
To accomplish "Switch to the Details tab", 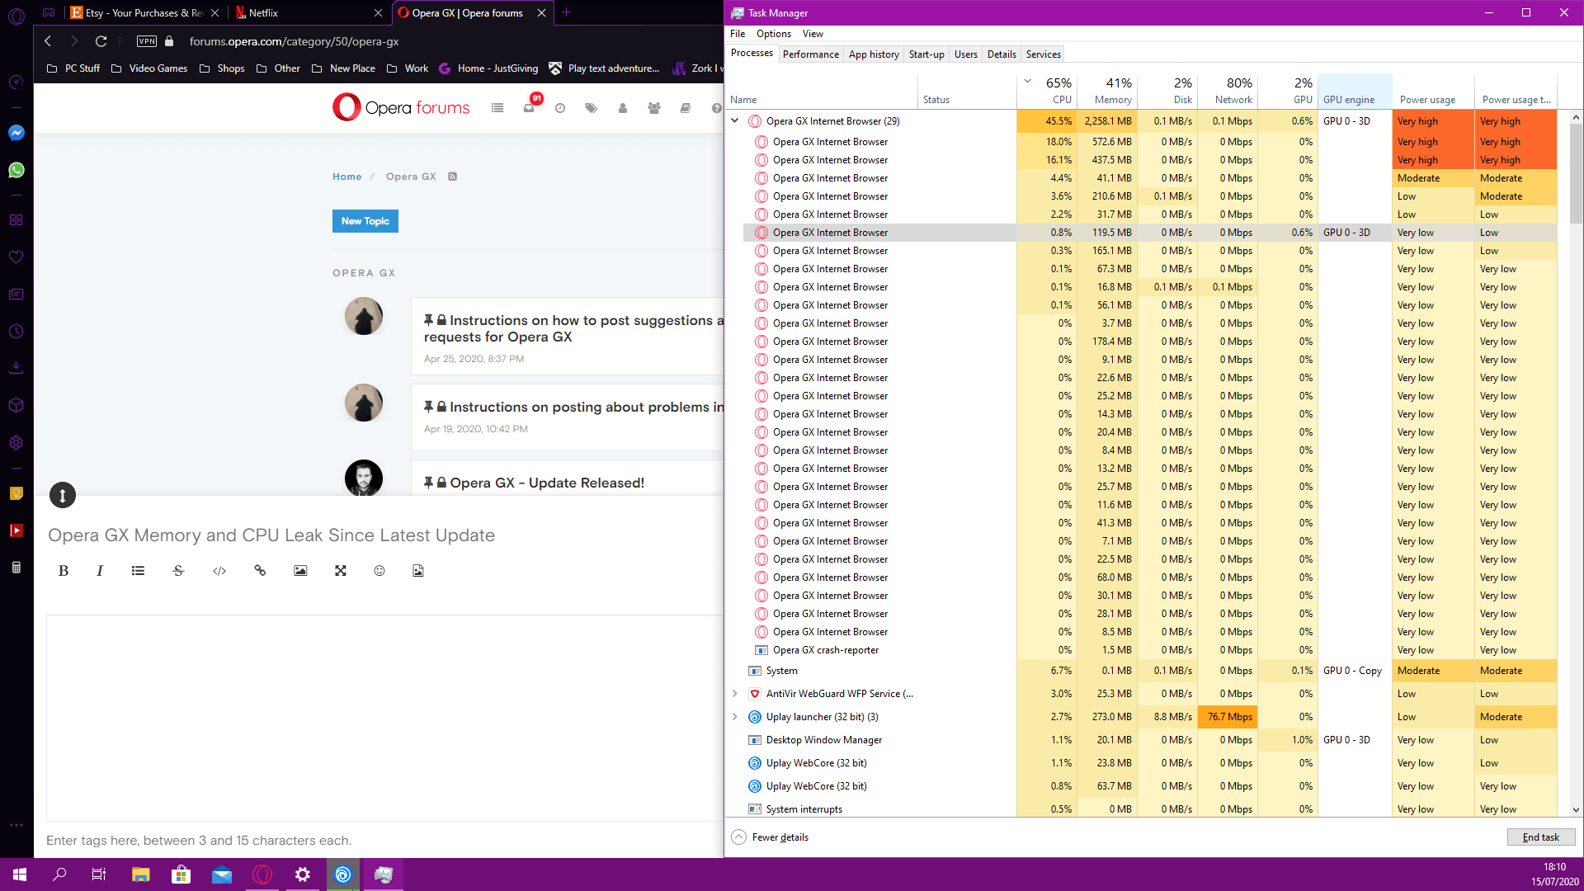I will [1002, 54].
